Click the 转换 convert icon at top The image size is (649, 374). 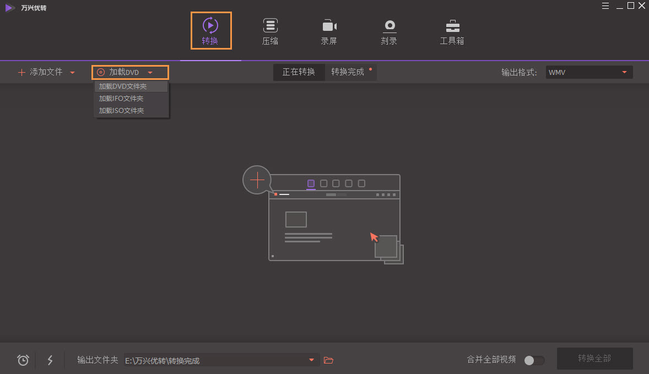(210, 30)
